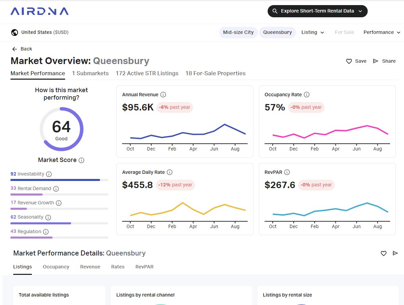The width and height of the screenshot is (404, 305).
Task: Click the $455.8 daily rate value
Action: 137,185
